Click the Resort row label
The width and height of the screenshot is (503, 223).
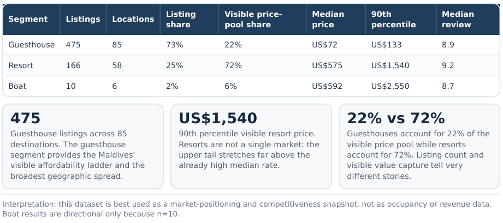coord(21,65)
